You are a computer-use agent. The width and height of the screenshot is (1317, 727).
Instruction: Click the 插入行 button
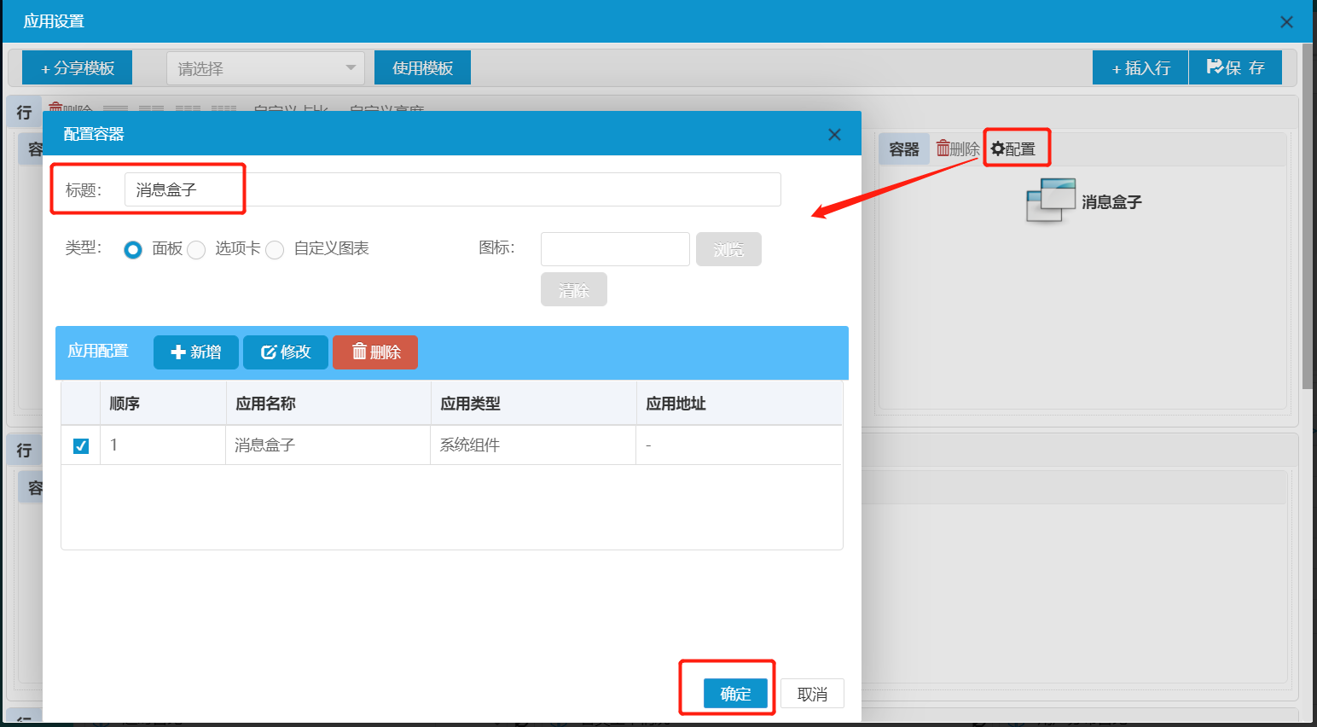click(x=1140, y=68)
